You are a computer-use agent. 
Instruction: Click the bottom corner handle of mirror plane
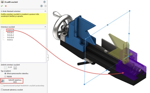coord(84,84)
